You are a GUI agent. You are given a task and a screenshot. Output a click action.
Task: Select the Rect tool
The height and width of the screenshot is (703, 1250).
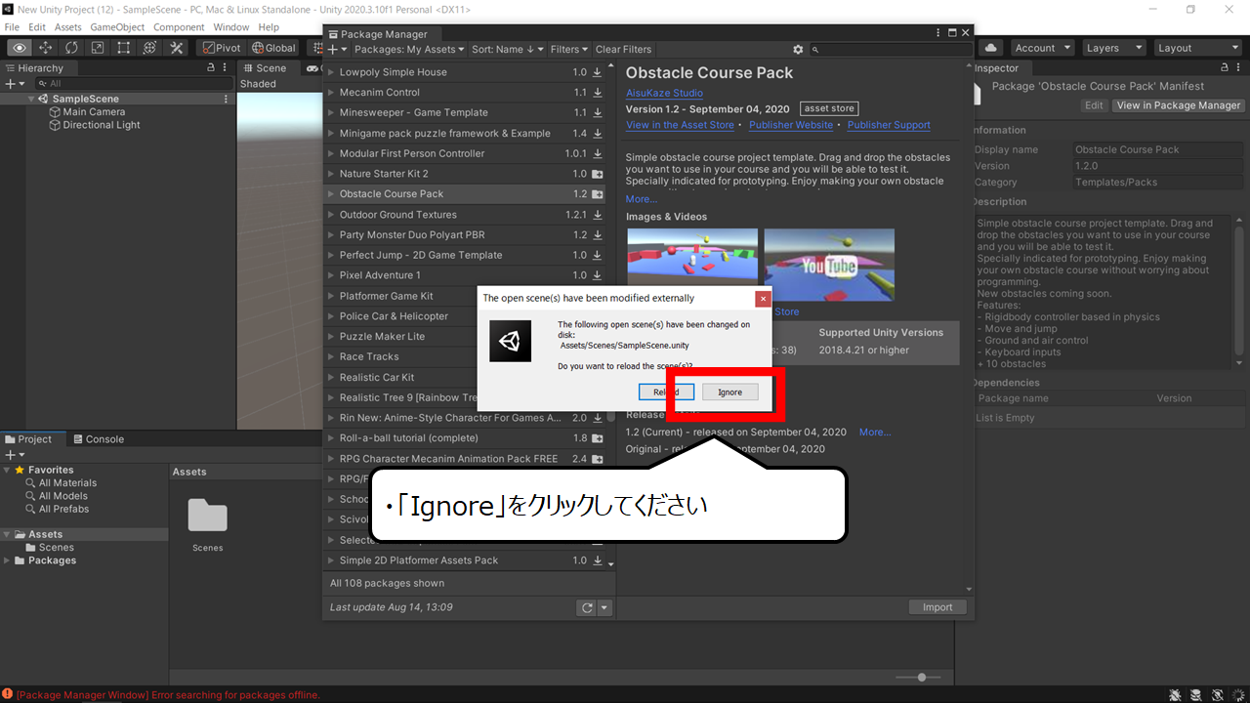[x=124, y=48]
